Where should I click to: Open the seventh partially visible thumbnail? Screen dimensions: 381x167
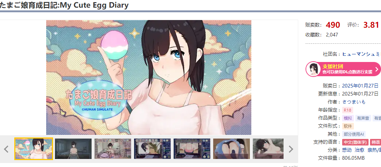[x=268, y=149]
